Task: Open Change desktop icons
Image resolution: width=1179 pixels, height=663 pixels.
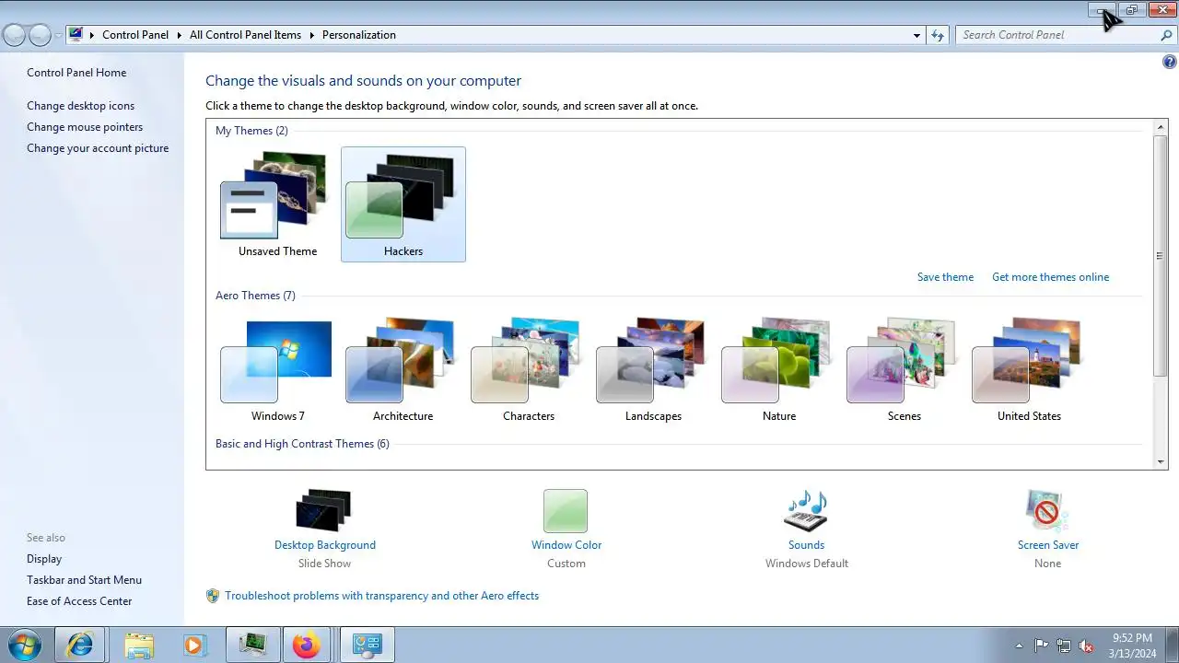Action: pos(80,106)
